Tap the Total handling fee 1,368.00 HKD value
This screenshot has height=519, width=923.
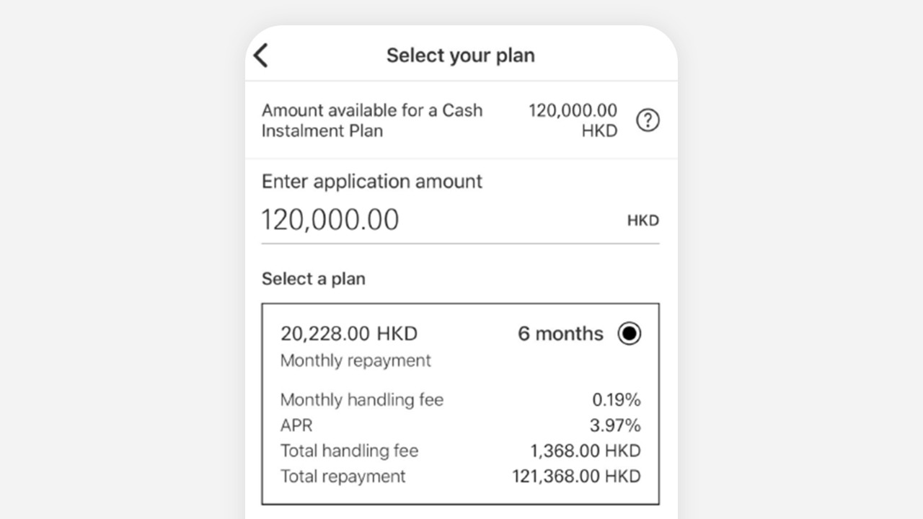pos(586,451)
